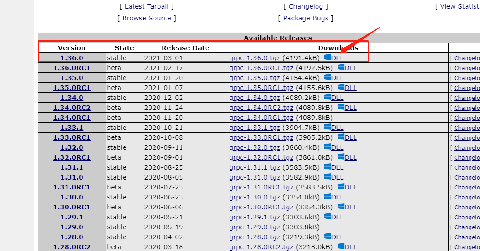
Task: Download grpc-1.34.0RC1.tgz
Action: point(261,118)
